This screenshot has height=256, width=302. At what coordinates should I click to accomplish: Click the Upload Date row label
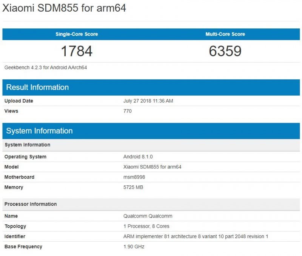(18, 101)
